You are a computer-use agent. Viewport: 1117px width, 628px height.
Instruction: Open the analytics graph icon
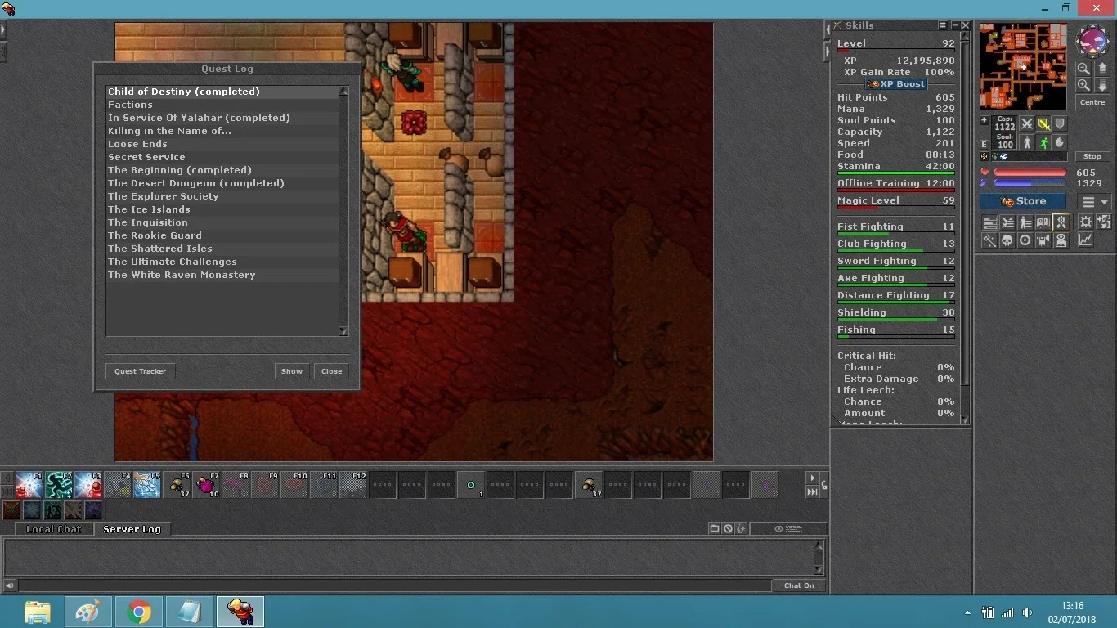coord(1086,240)
